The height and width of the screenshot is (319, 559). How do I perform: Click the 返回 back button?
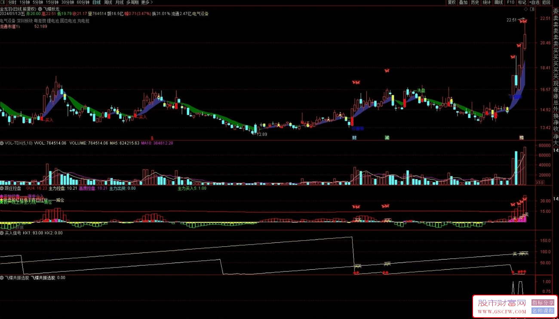click(x=546, y=2)
